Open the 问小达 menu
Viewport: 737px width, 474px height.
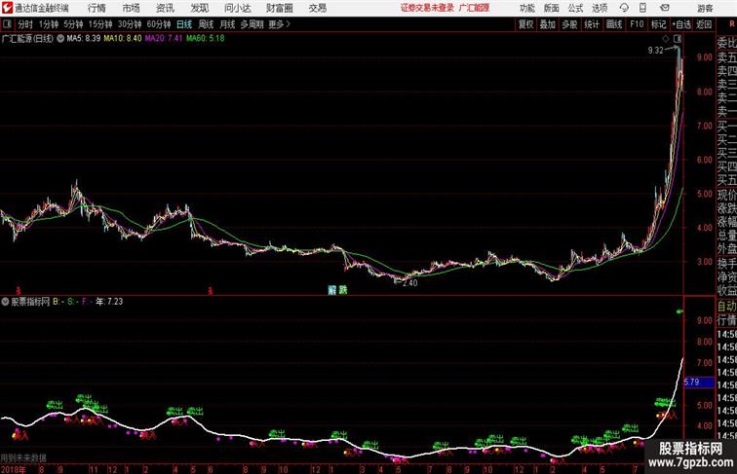pyautogui.click(x=237, y=8)
